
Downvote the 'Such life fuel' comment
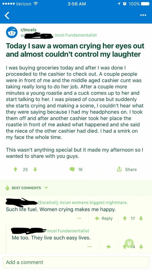(141, 218)
